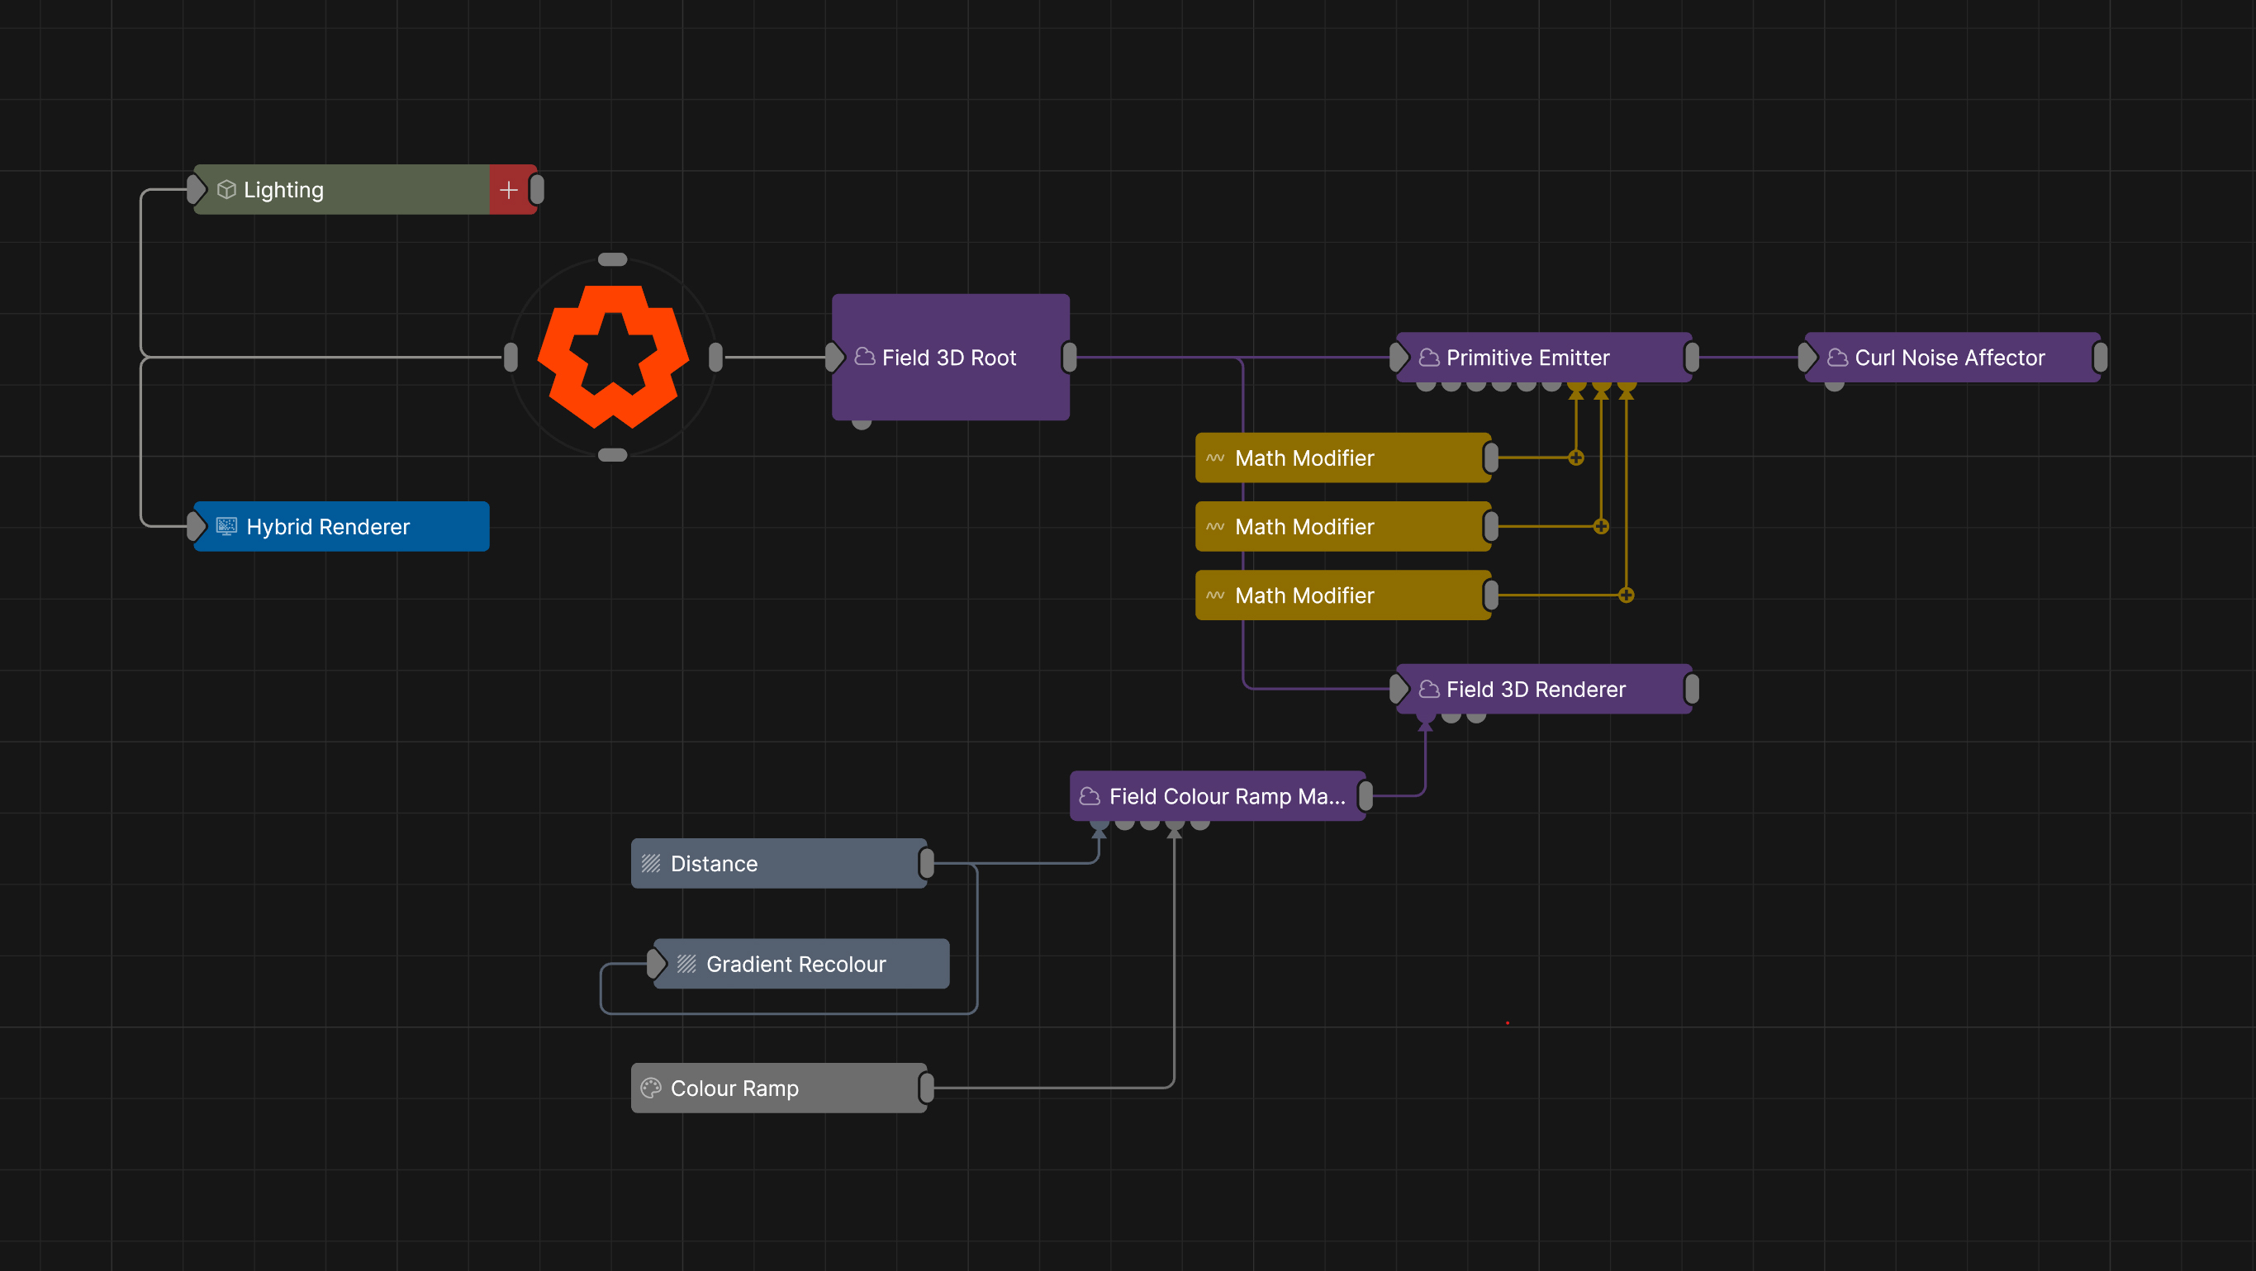The width and height of the screenshot is (2256, 1271).
Task: Select the Field 3D Renderer node
Action: click(x=1543, y=689)
